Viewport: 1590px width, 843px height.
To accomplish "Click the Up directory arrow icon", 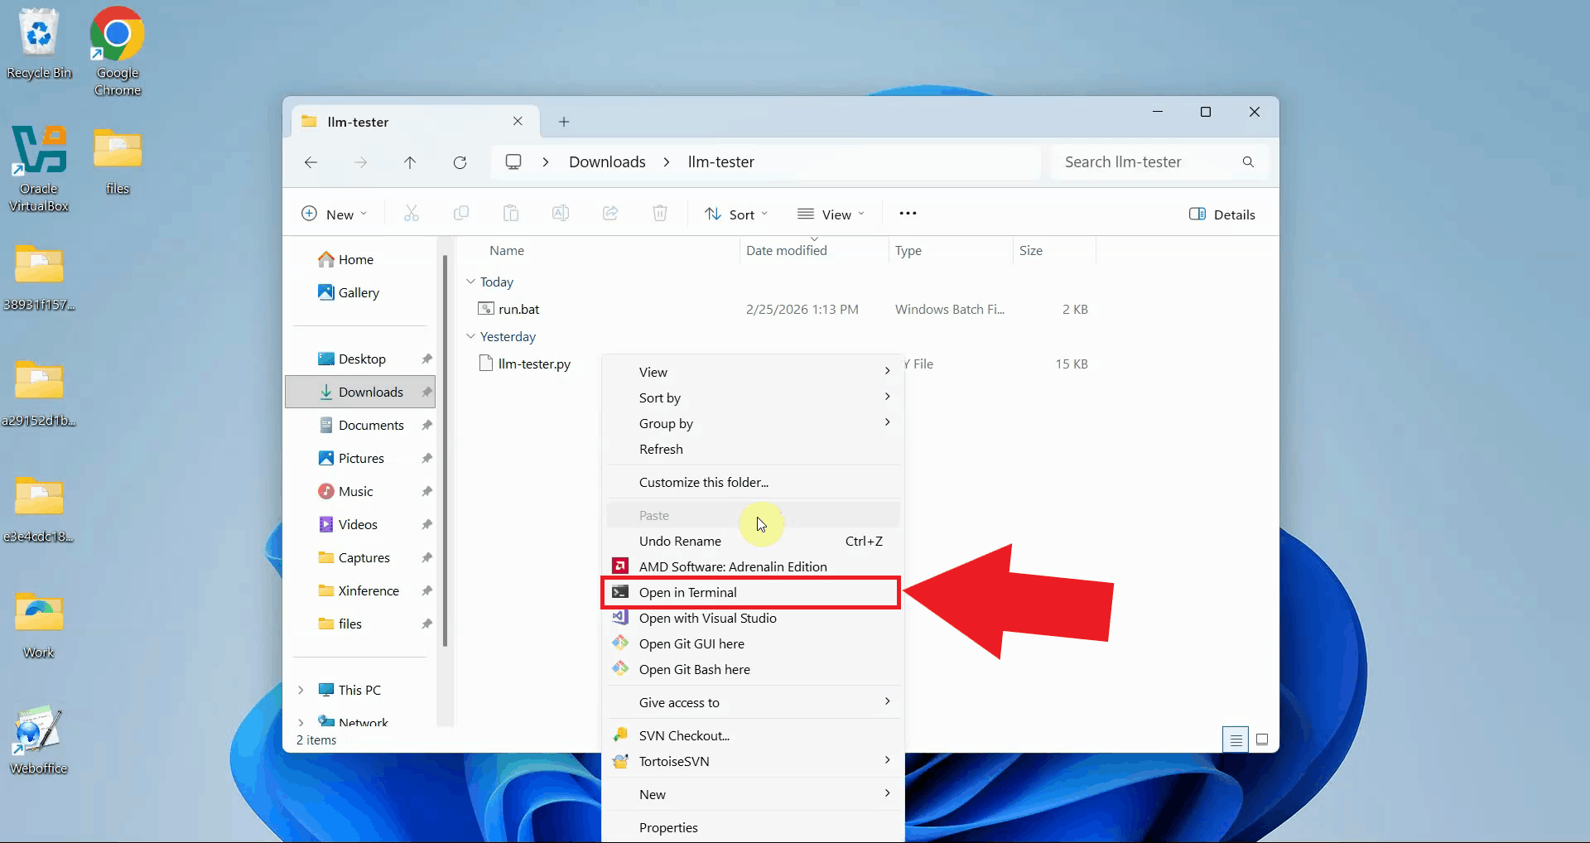I will coord(410,162).
